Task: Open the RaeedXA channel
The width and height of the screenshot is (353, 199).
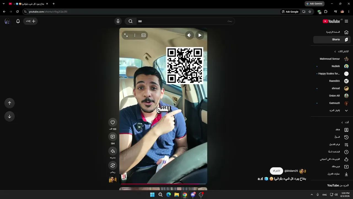Action: (332, 81)
